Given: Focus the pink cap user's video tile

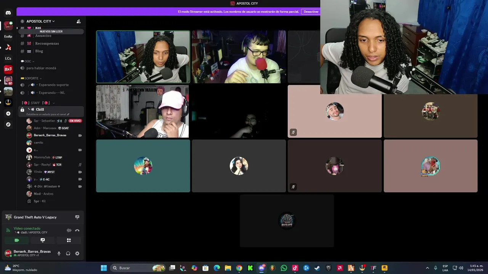Looking at the screenshot, I should (143, 112).
